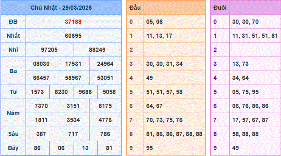Select the Nhất prize row label
Screen dimensions: 281x156
pos(13,36)
